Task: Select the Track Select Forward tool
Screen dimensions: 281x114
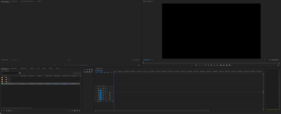Action: (x=87, y=70)
